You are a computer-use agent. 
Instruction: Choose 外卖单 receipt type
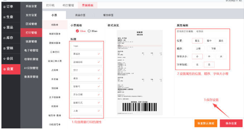pyautogui.click(x=55, y=79)
